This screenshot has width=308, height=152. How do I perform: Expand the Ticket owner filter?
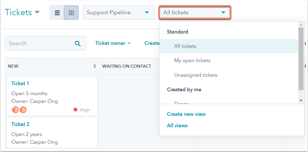pos(113,43)
